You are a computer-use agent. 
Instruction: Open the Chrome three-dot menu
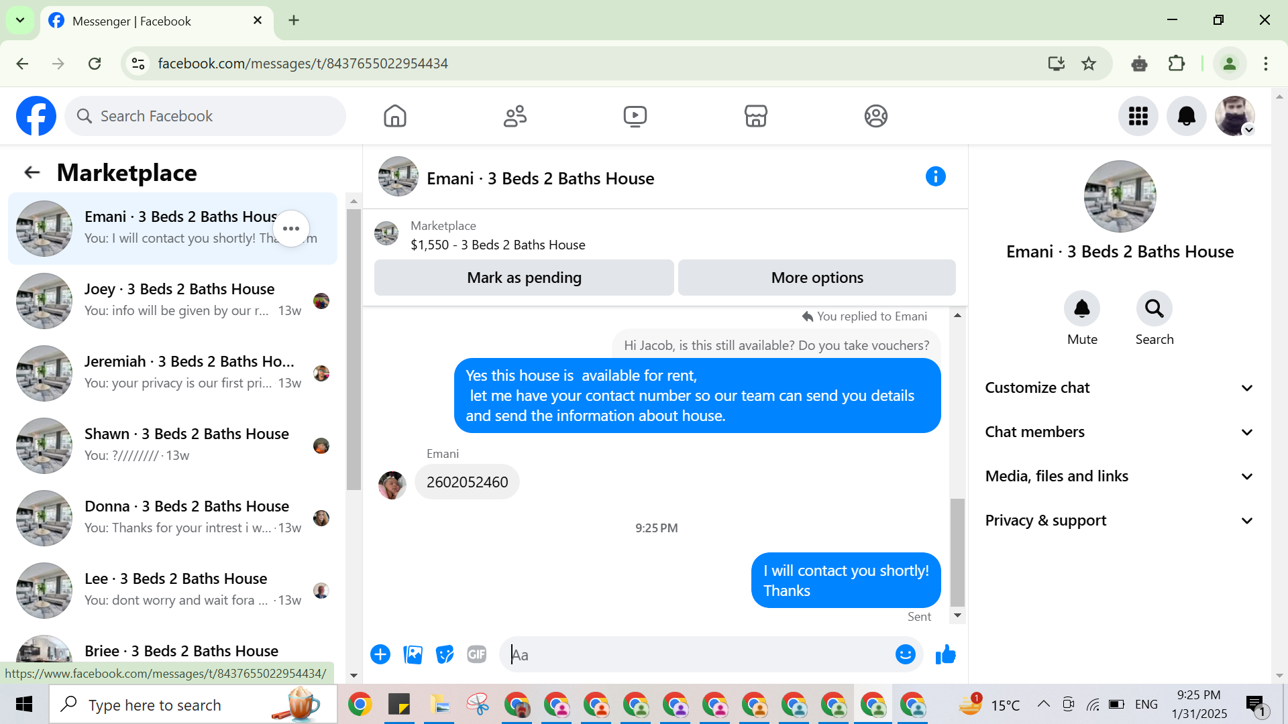coord(1266,64)
